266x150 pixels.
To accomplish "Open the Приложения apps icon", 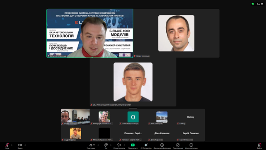I will pyautogui.click(x=178, y=145).
